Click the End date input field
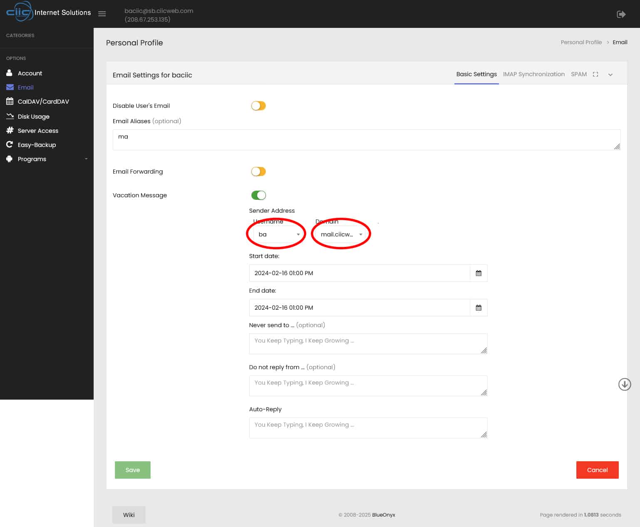 pyautogui.click(x=360, y=308)
